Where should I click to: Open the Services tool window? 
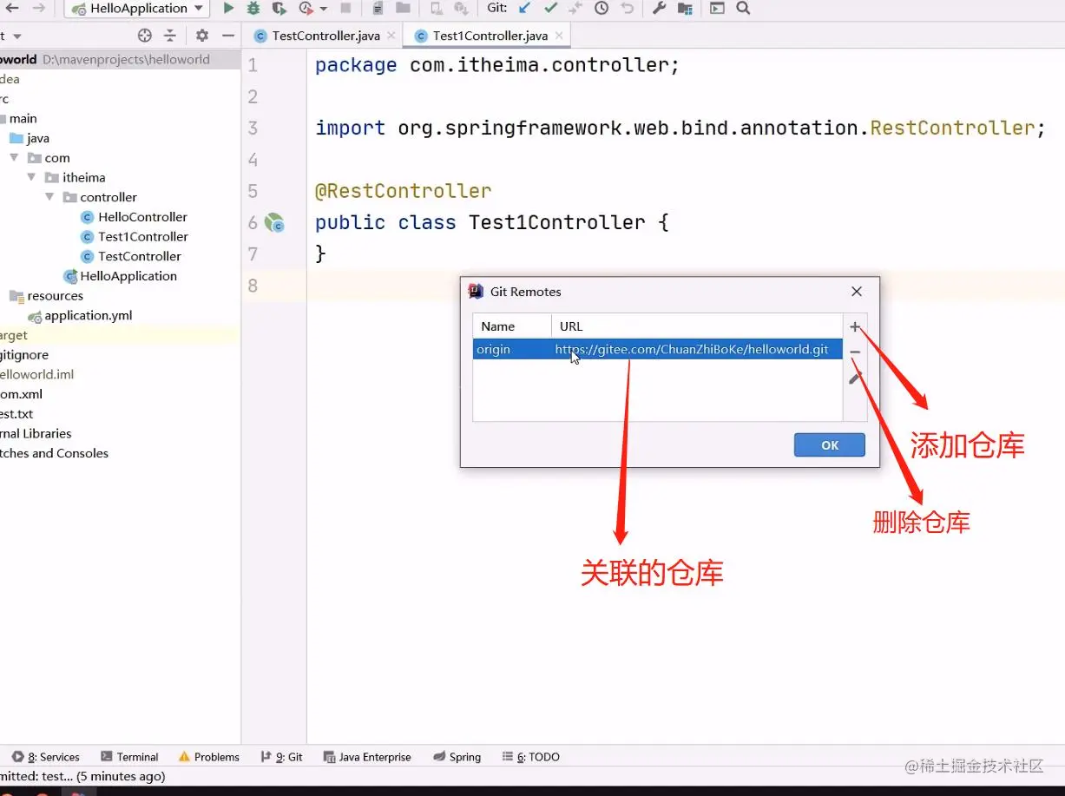point(45,757)
